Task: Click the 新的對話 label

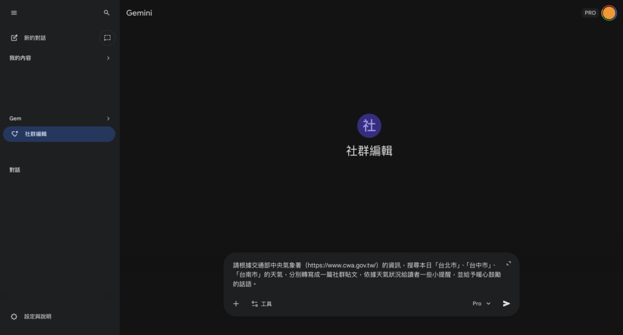Action: pyautogui.click(x=35, y=38)
